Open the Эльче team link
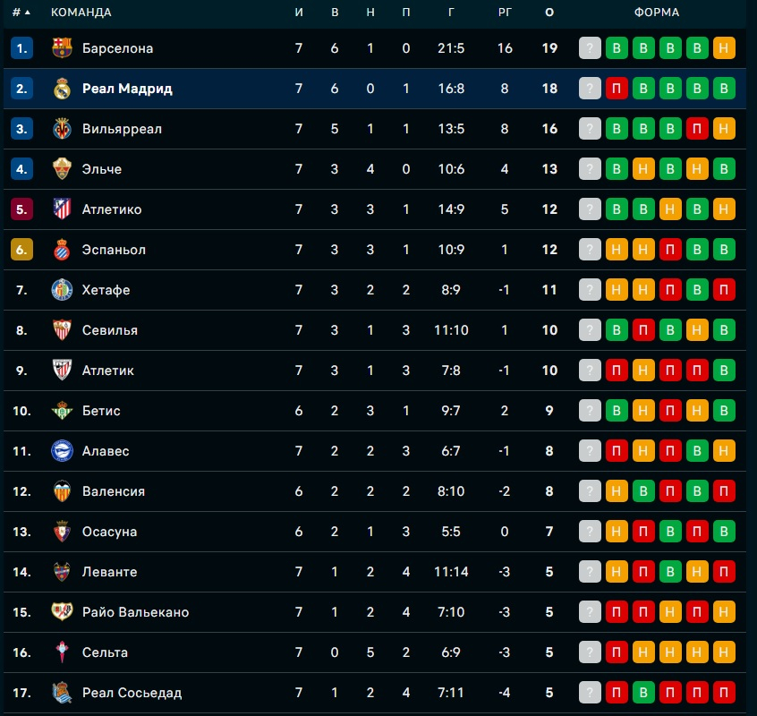Screen dimensions: 757x716 (x=102, y=169)
